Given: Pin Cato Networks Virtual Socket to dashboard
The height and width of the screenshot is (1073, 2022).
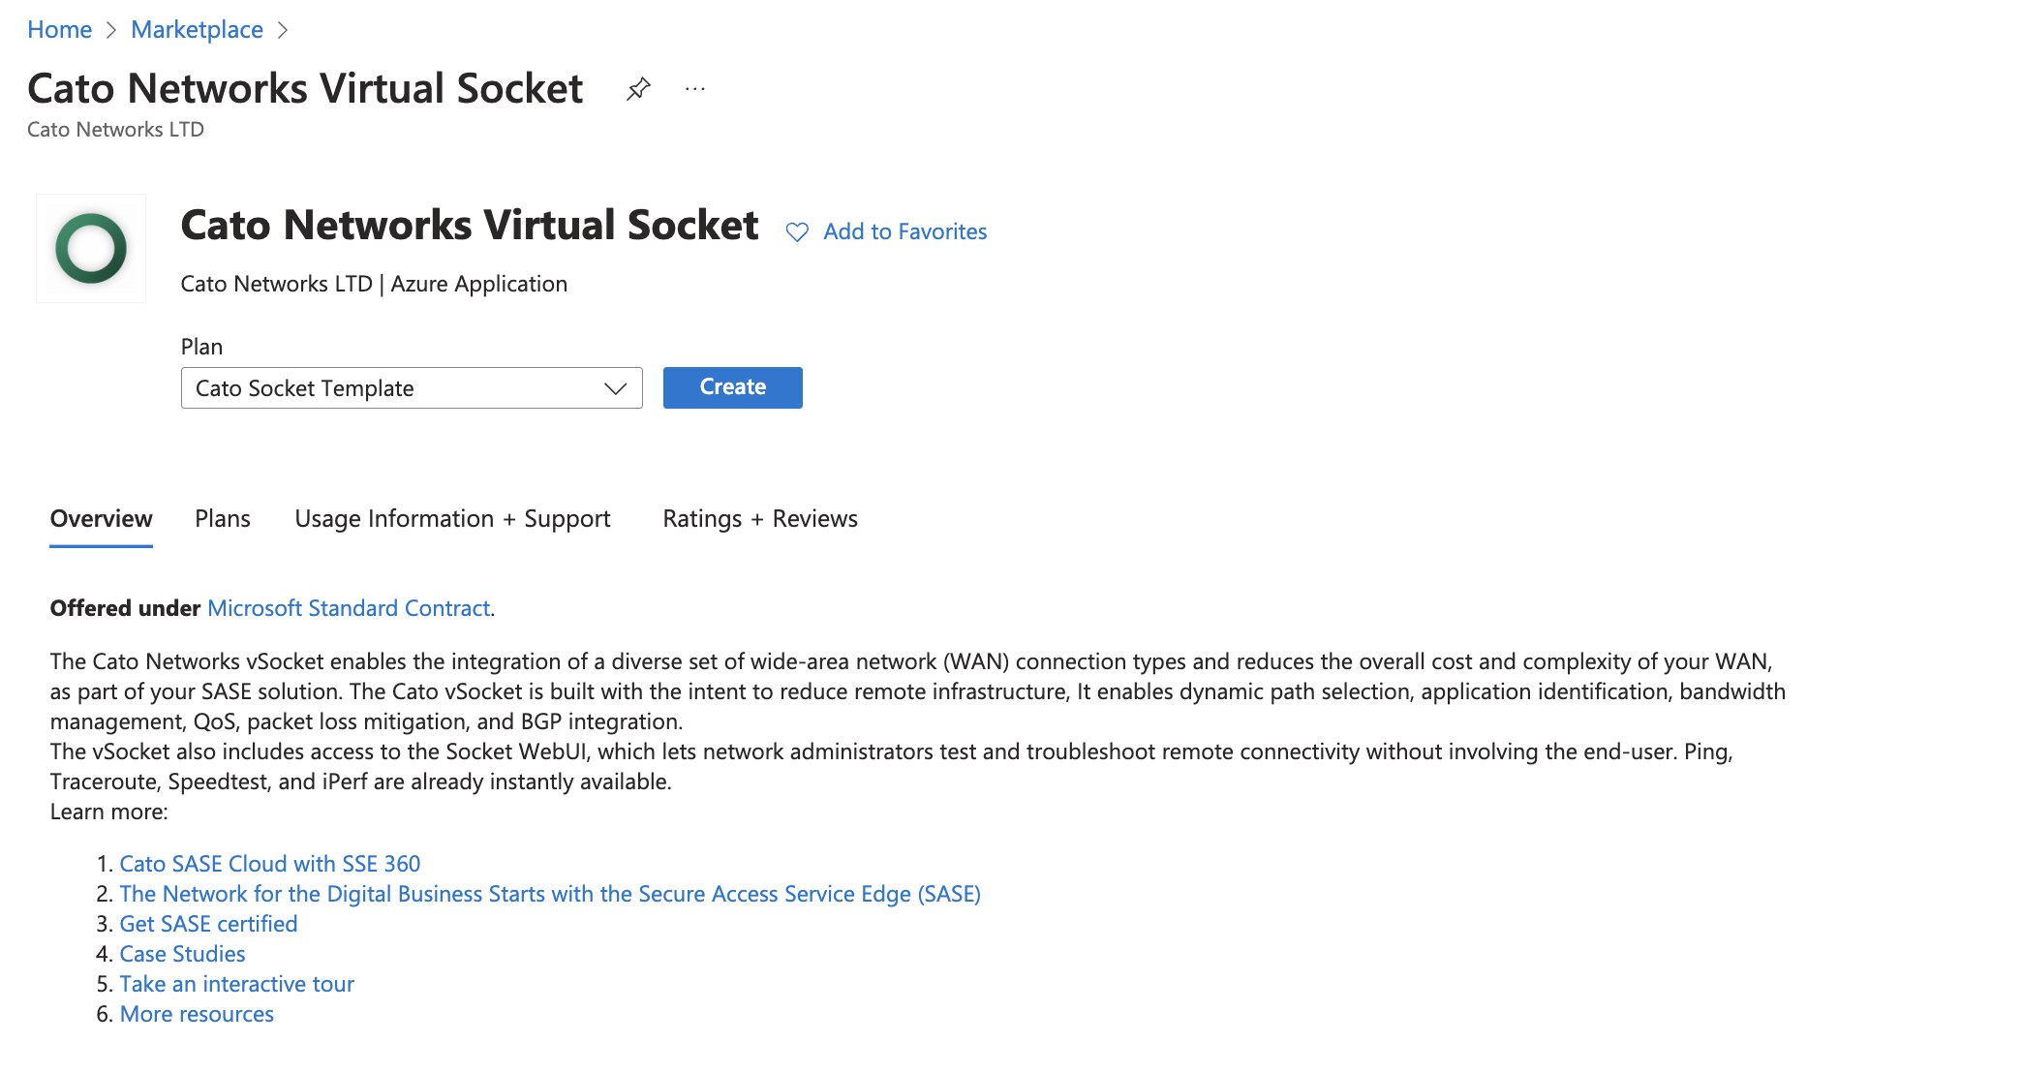Looking at the screenshot, I should (638, 88).
